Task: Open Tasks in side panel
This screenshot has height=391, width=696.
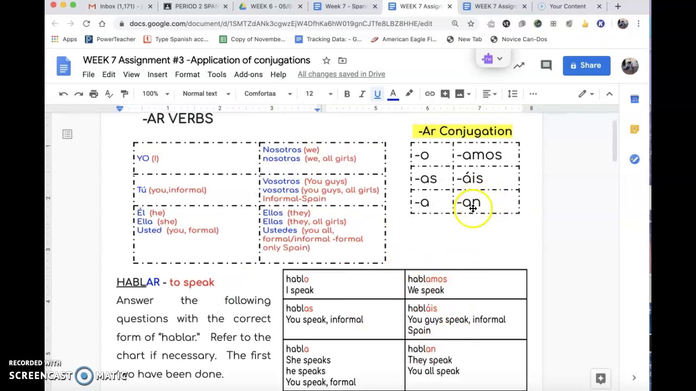Action: pyautogui.click(x=635, y=159)
